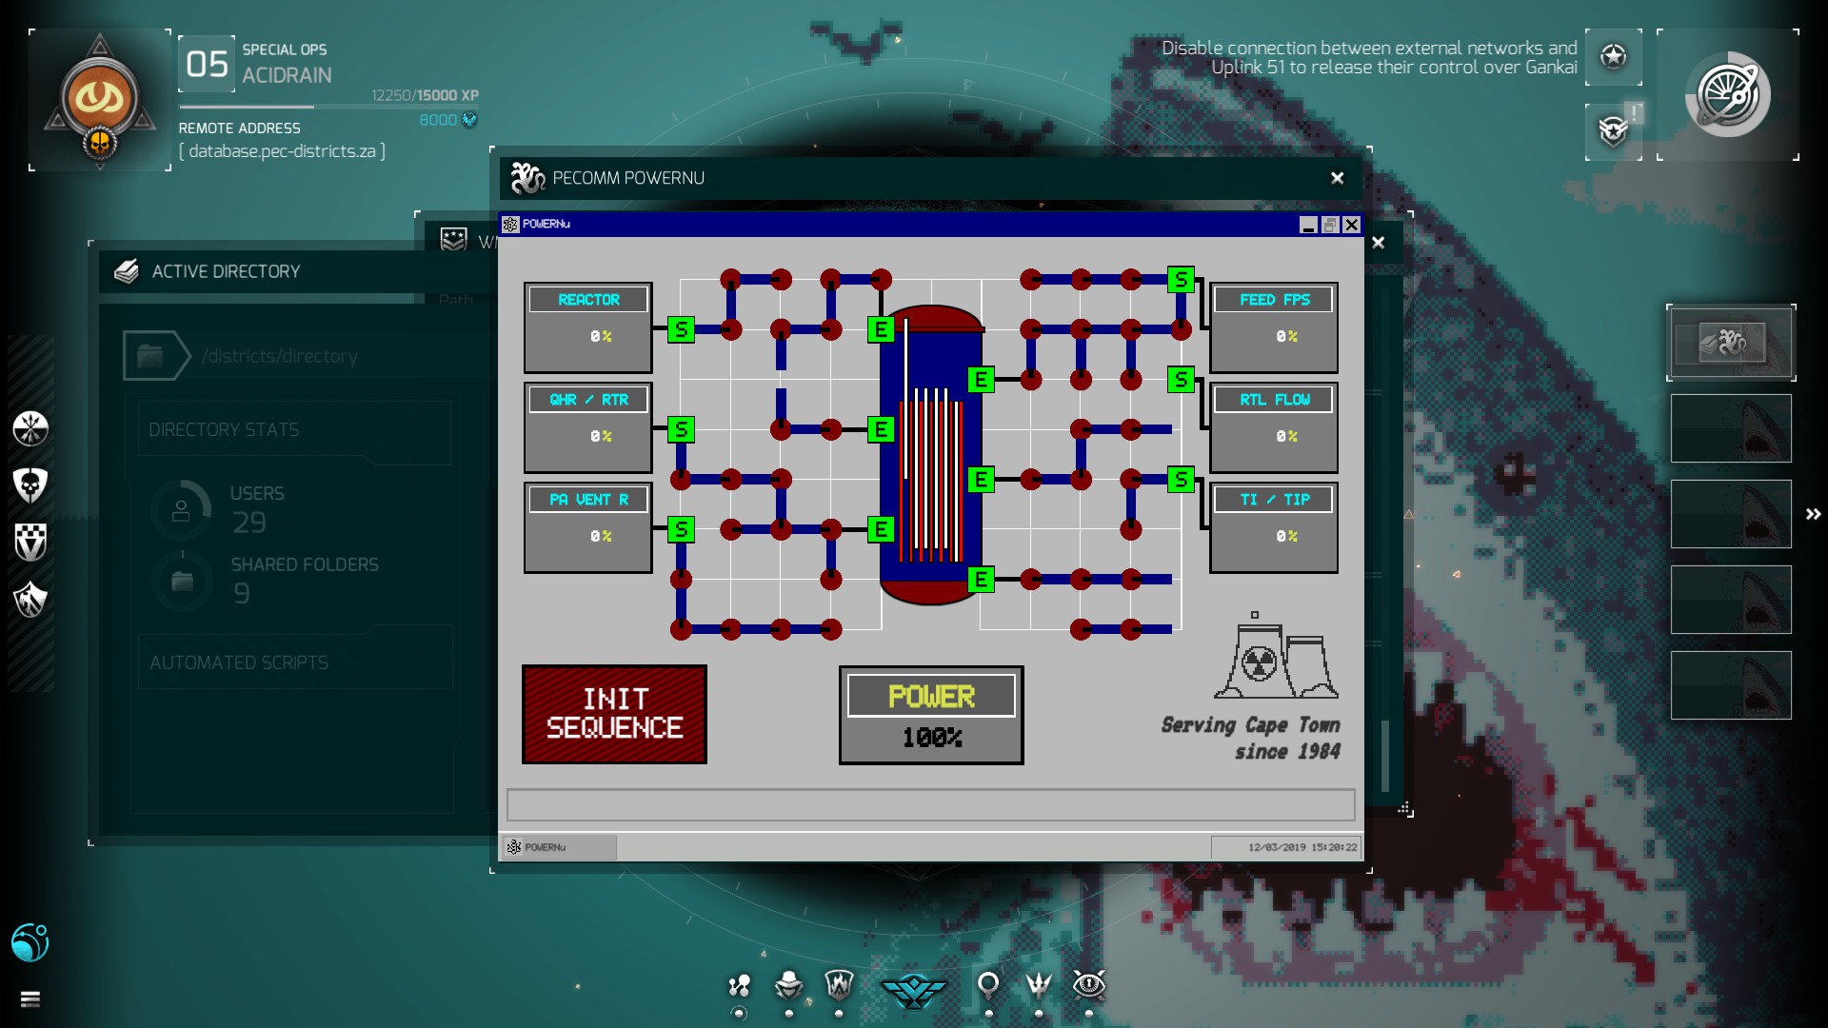Click the POWERNu taskbar item
1828x1028 pixels.
[x=558, y=847]
